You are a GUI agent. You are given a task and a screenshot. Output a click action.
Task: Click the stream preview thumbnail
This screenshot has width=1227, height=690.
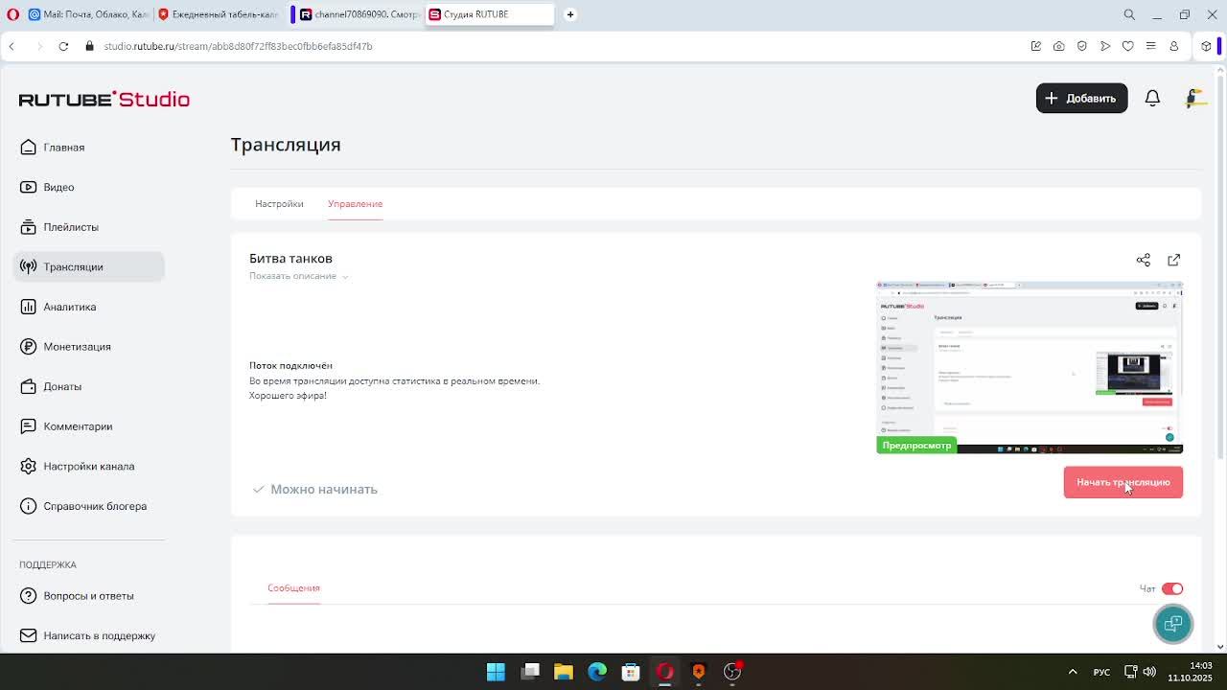(x=1030, y=367)
